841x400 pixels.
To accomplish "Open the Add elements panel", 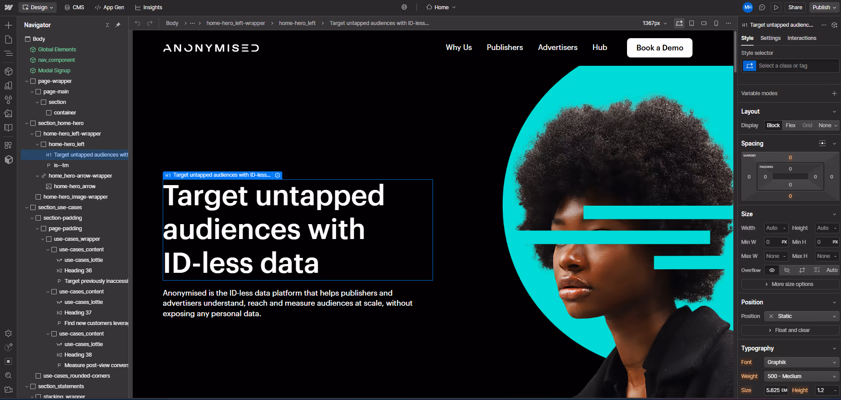I will coord(8,25).
